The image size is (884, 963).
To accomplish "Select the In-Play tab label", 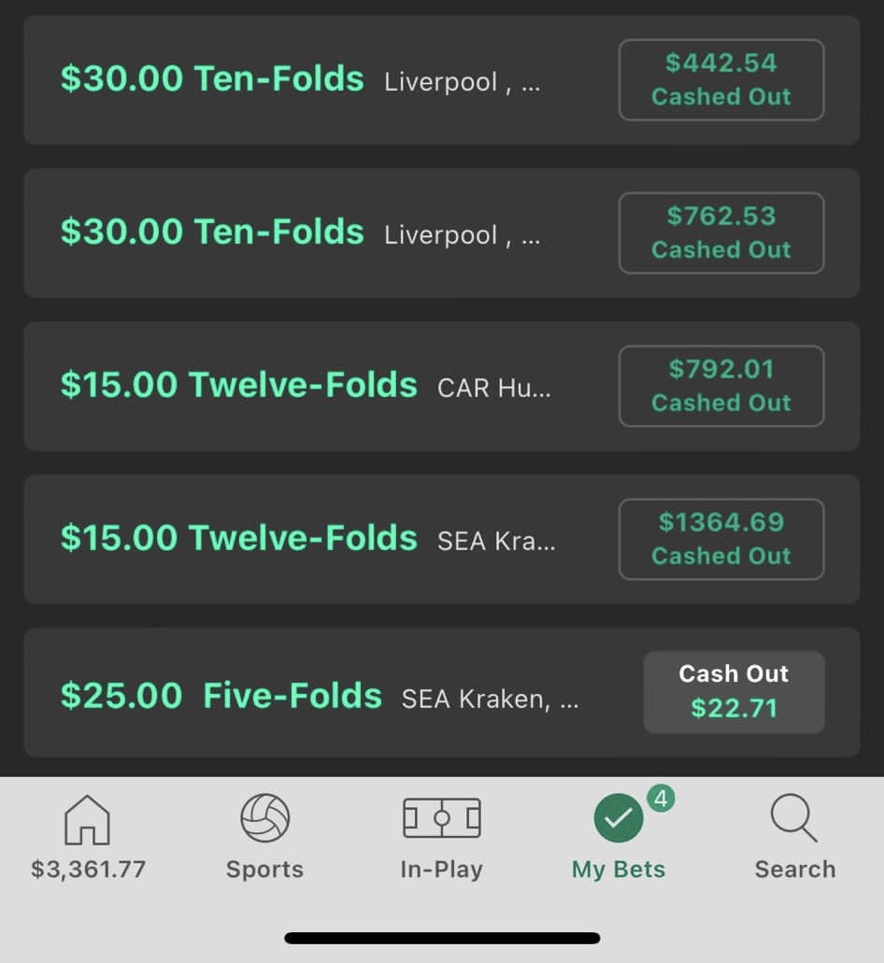I will click(x=441, y=870).
